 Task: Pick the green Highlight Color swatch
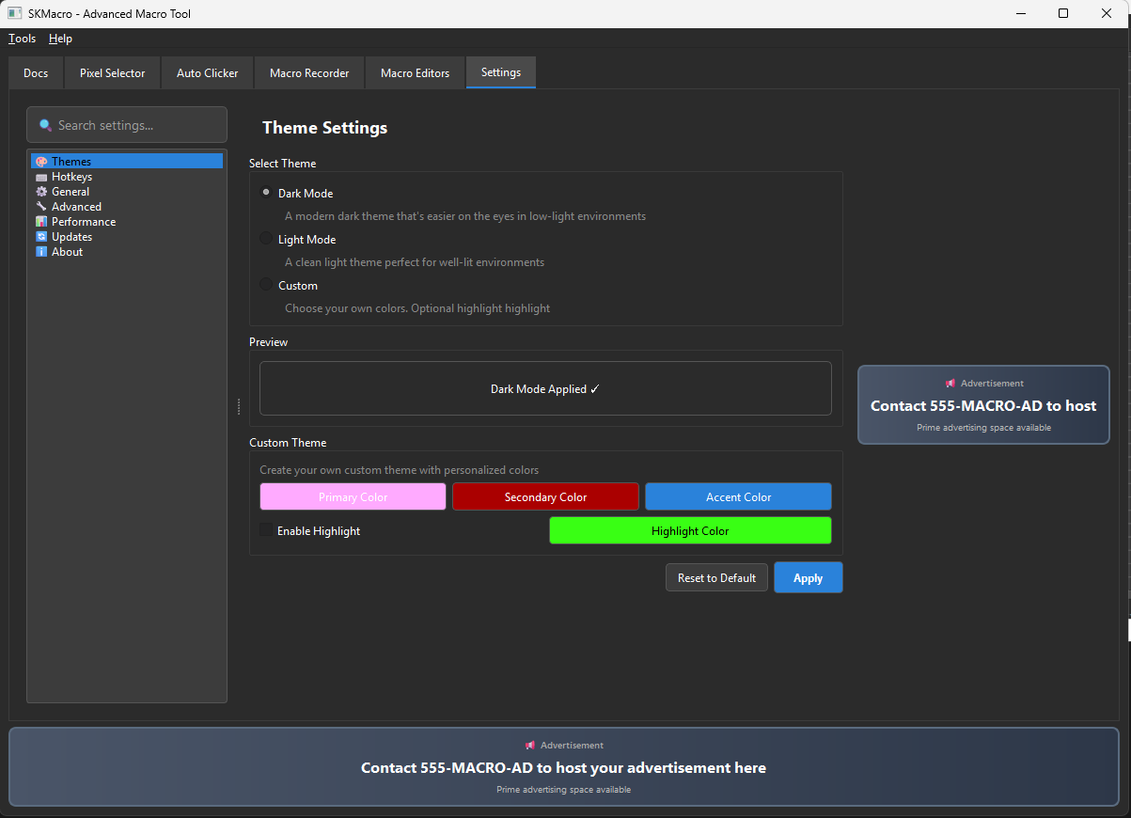pyautogui.click(x=690, y=530)
